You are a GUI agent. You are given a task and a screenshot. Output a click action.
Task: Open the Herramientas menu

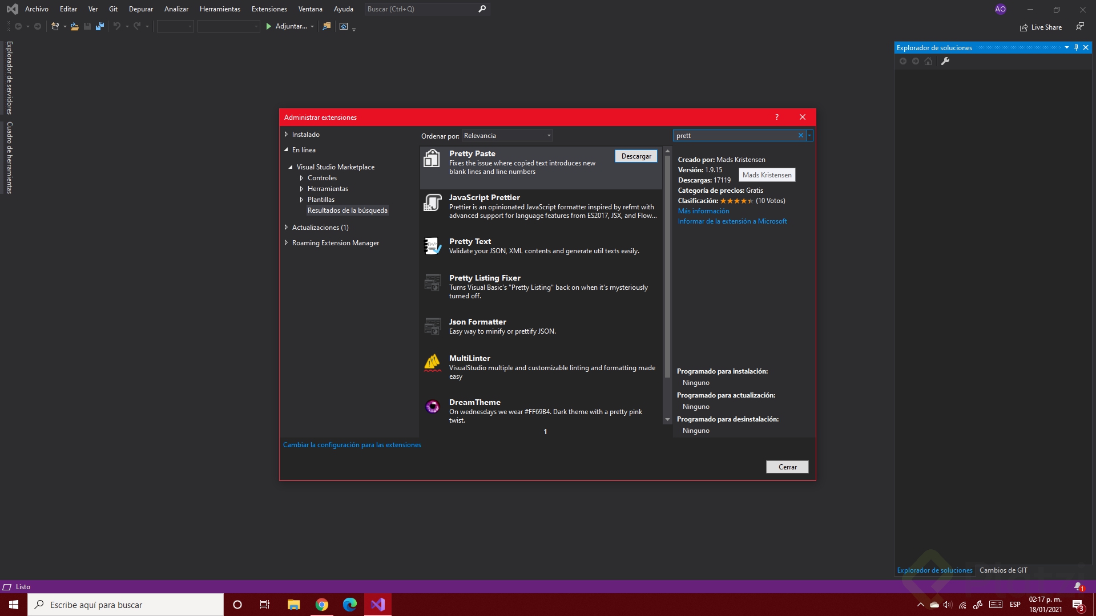pos(220,9)
